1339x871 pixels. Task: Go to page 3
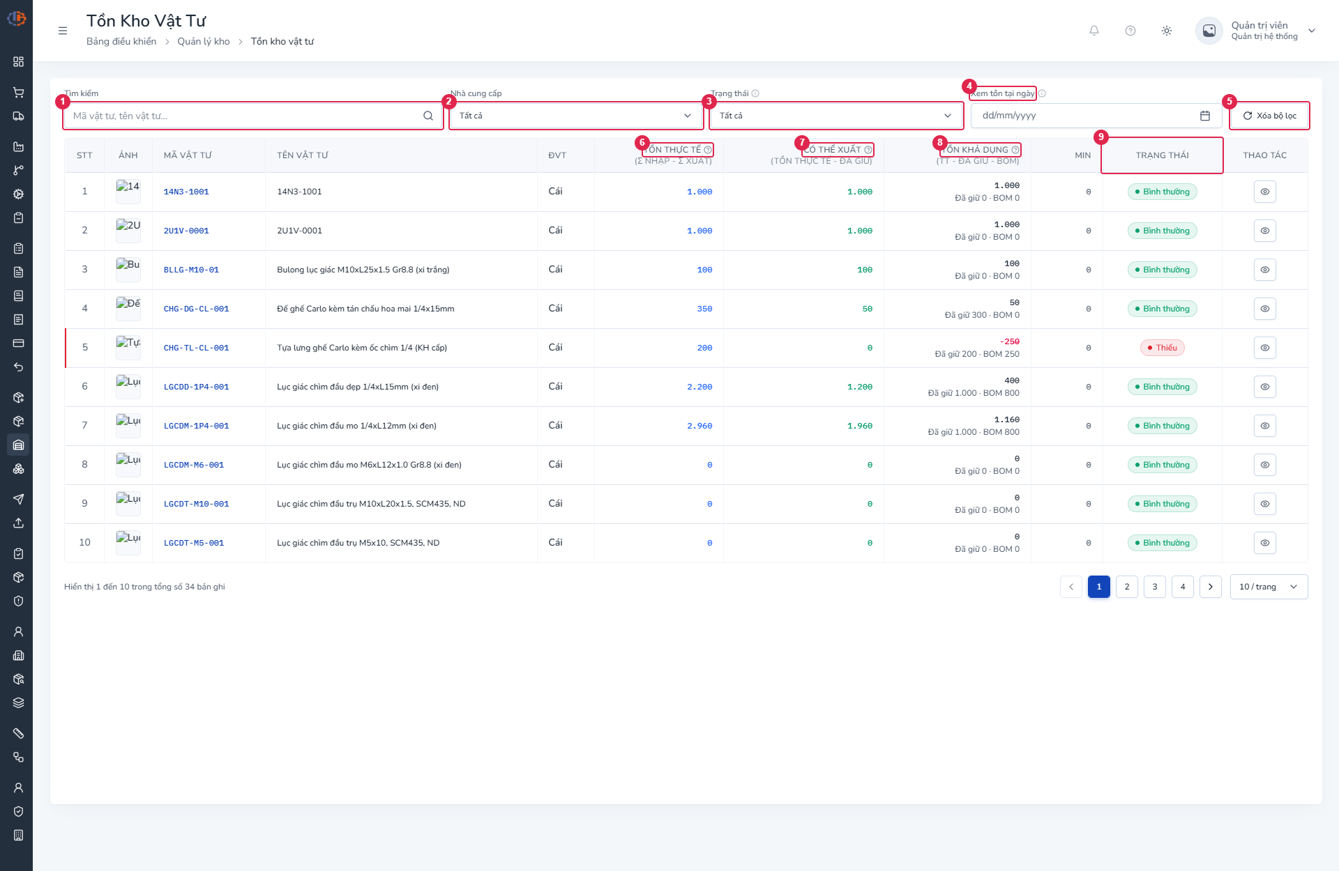pyautogui.click(x=1155, y=587)
